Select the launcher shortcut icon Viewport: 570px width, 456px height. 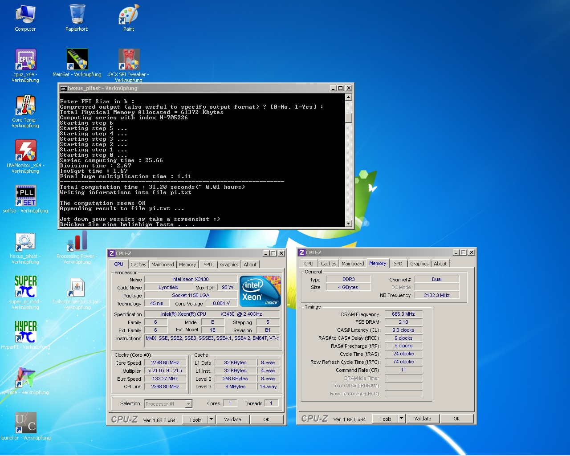pos(25,426)
